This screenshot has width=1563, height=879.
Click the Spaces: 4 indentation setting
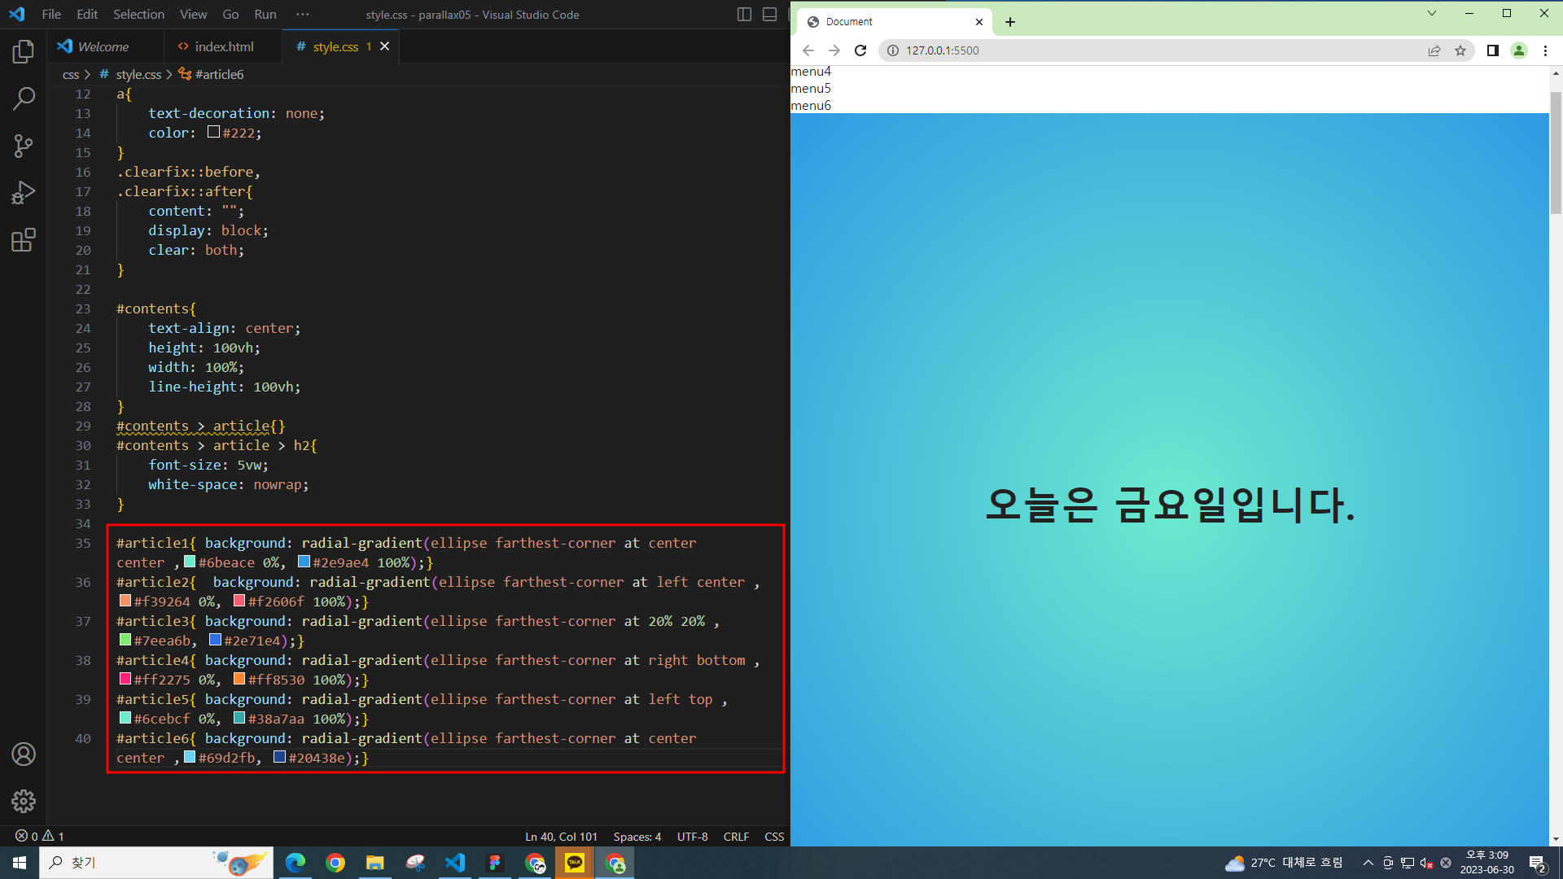pyautogui.click(x=637, y=837)
